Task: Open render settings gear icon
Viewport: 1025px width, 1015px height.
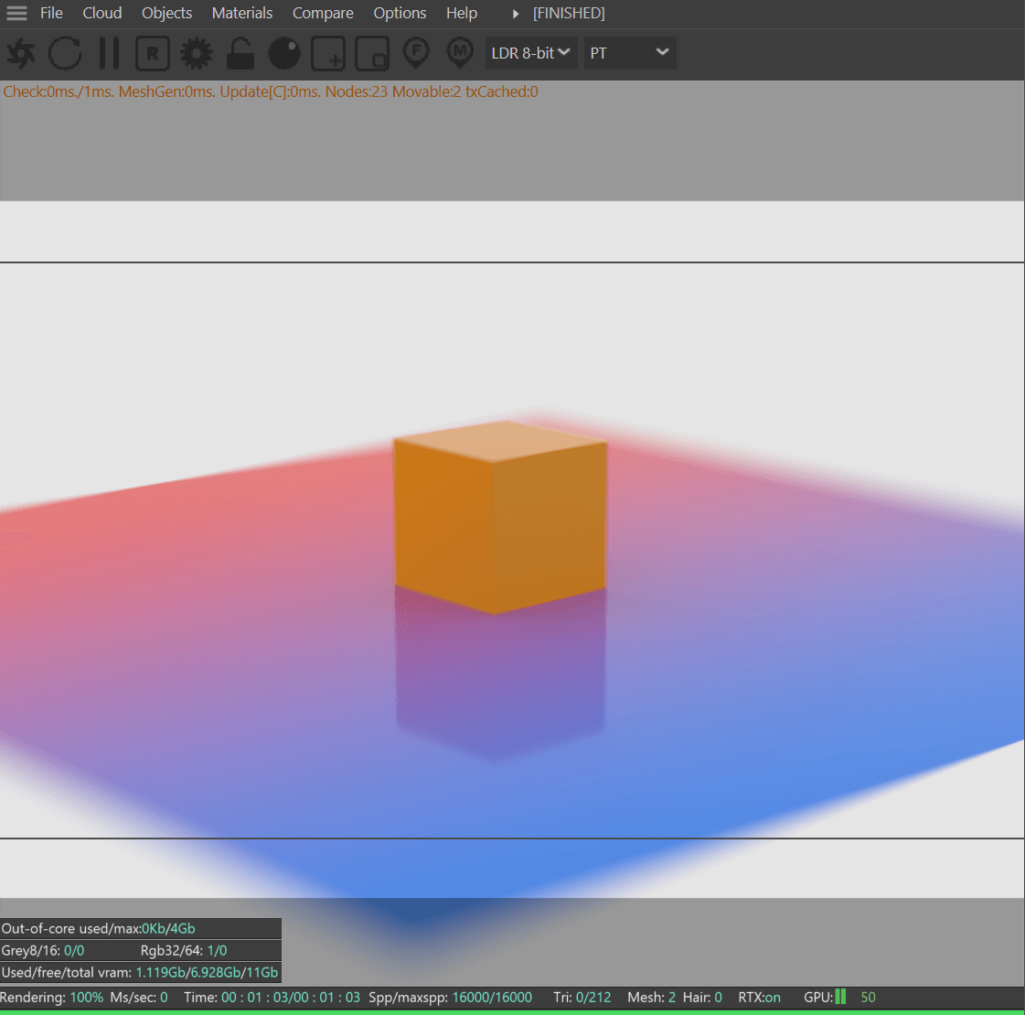Action: coord(196,53)
